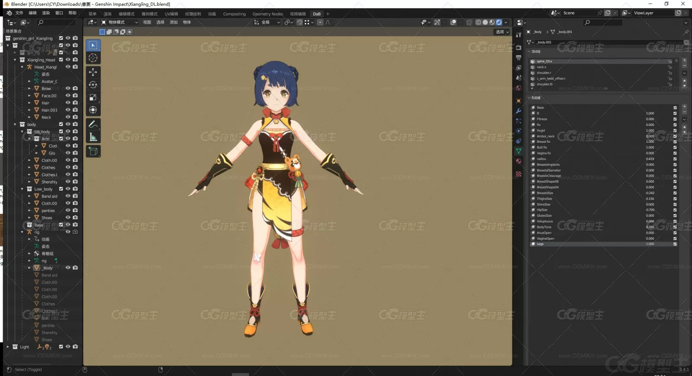The image size is (692, 376).
Task: Collapse the Xiangling_Head collection
Action: [x=15, y=60]
